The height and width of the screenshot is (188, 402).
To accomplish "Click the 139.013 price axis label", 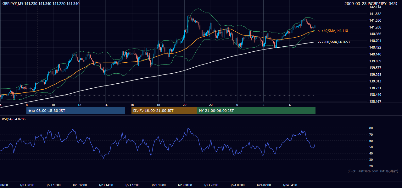I will coord(375,81).
